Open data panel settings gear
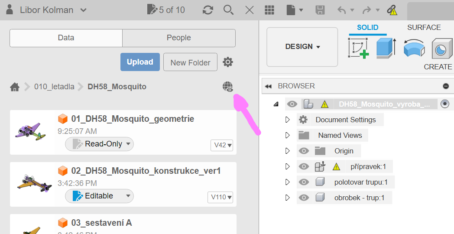454x234 pixels. pos(228,62)
